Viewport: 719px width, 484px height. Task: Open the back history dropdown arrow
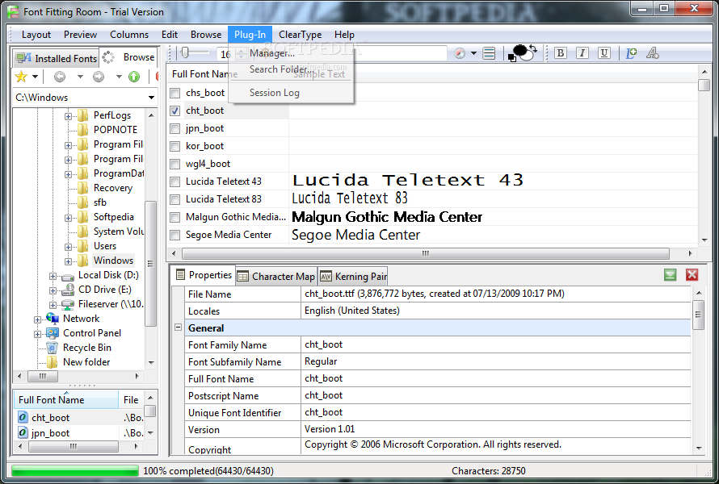click(x=80, y=77)
